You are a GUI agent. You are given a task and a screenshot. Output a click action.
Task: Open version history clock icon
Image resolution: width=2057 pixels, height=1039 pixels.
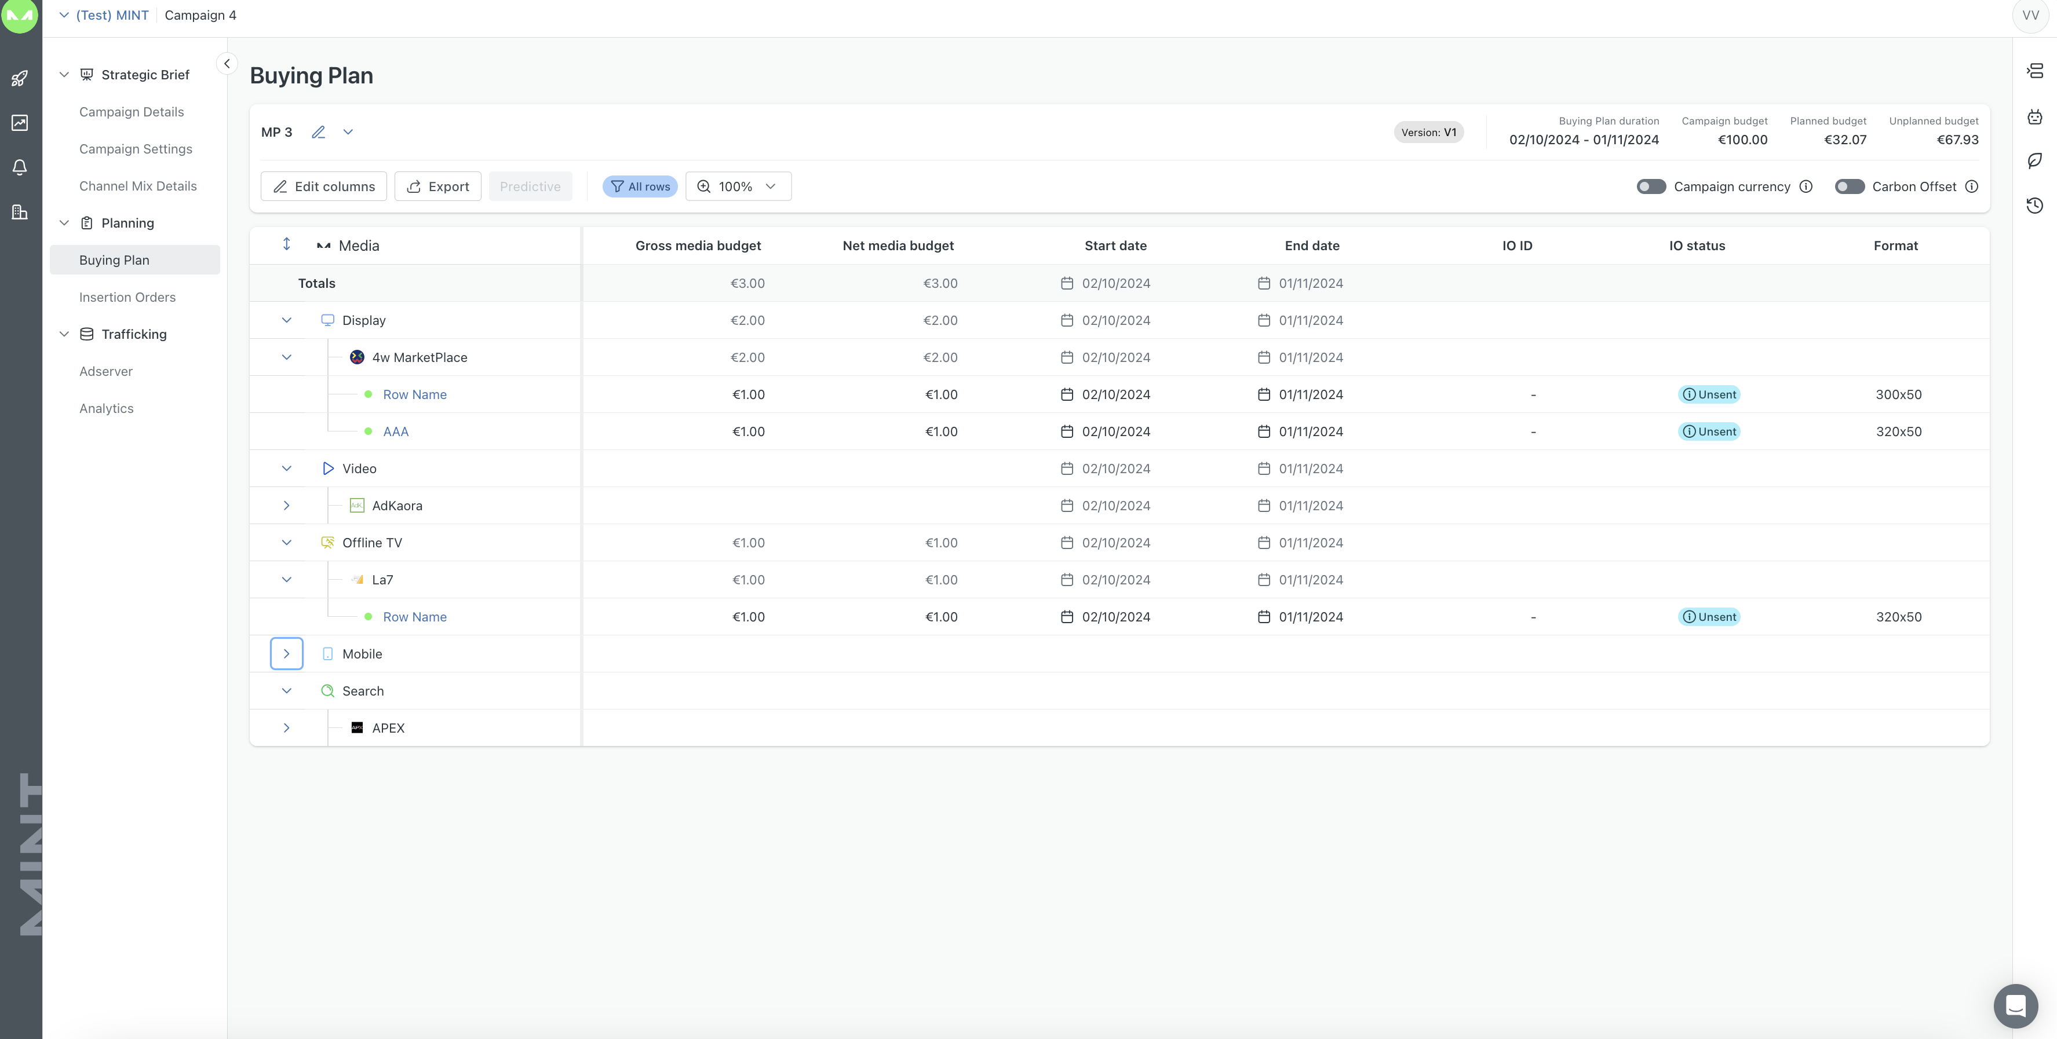click(x=2034, y=206)
